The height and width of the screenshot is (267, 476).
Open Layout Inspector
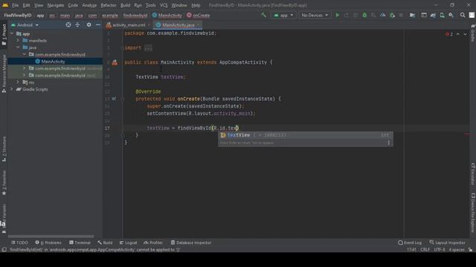447,243
